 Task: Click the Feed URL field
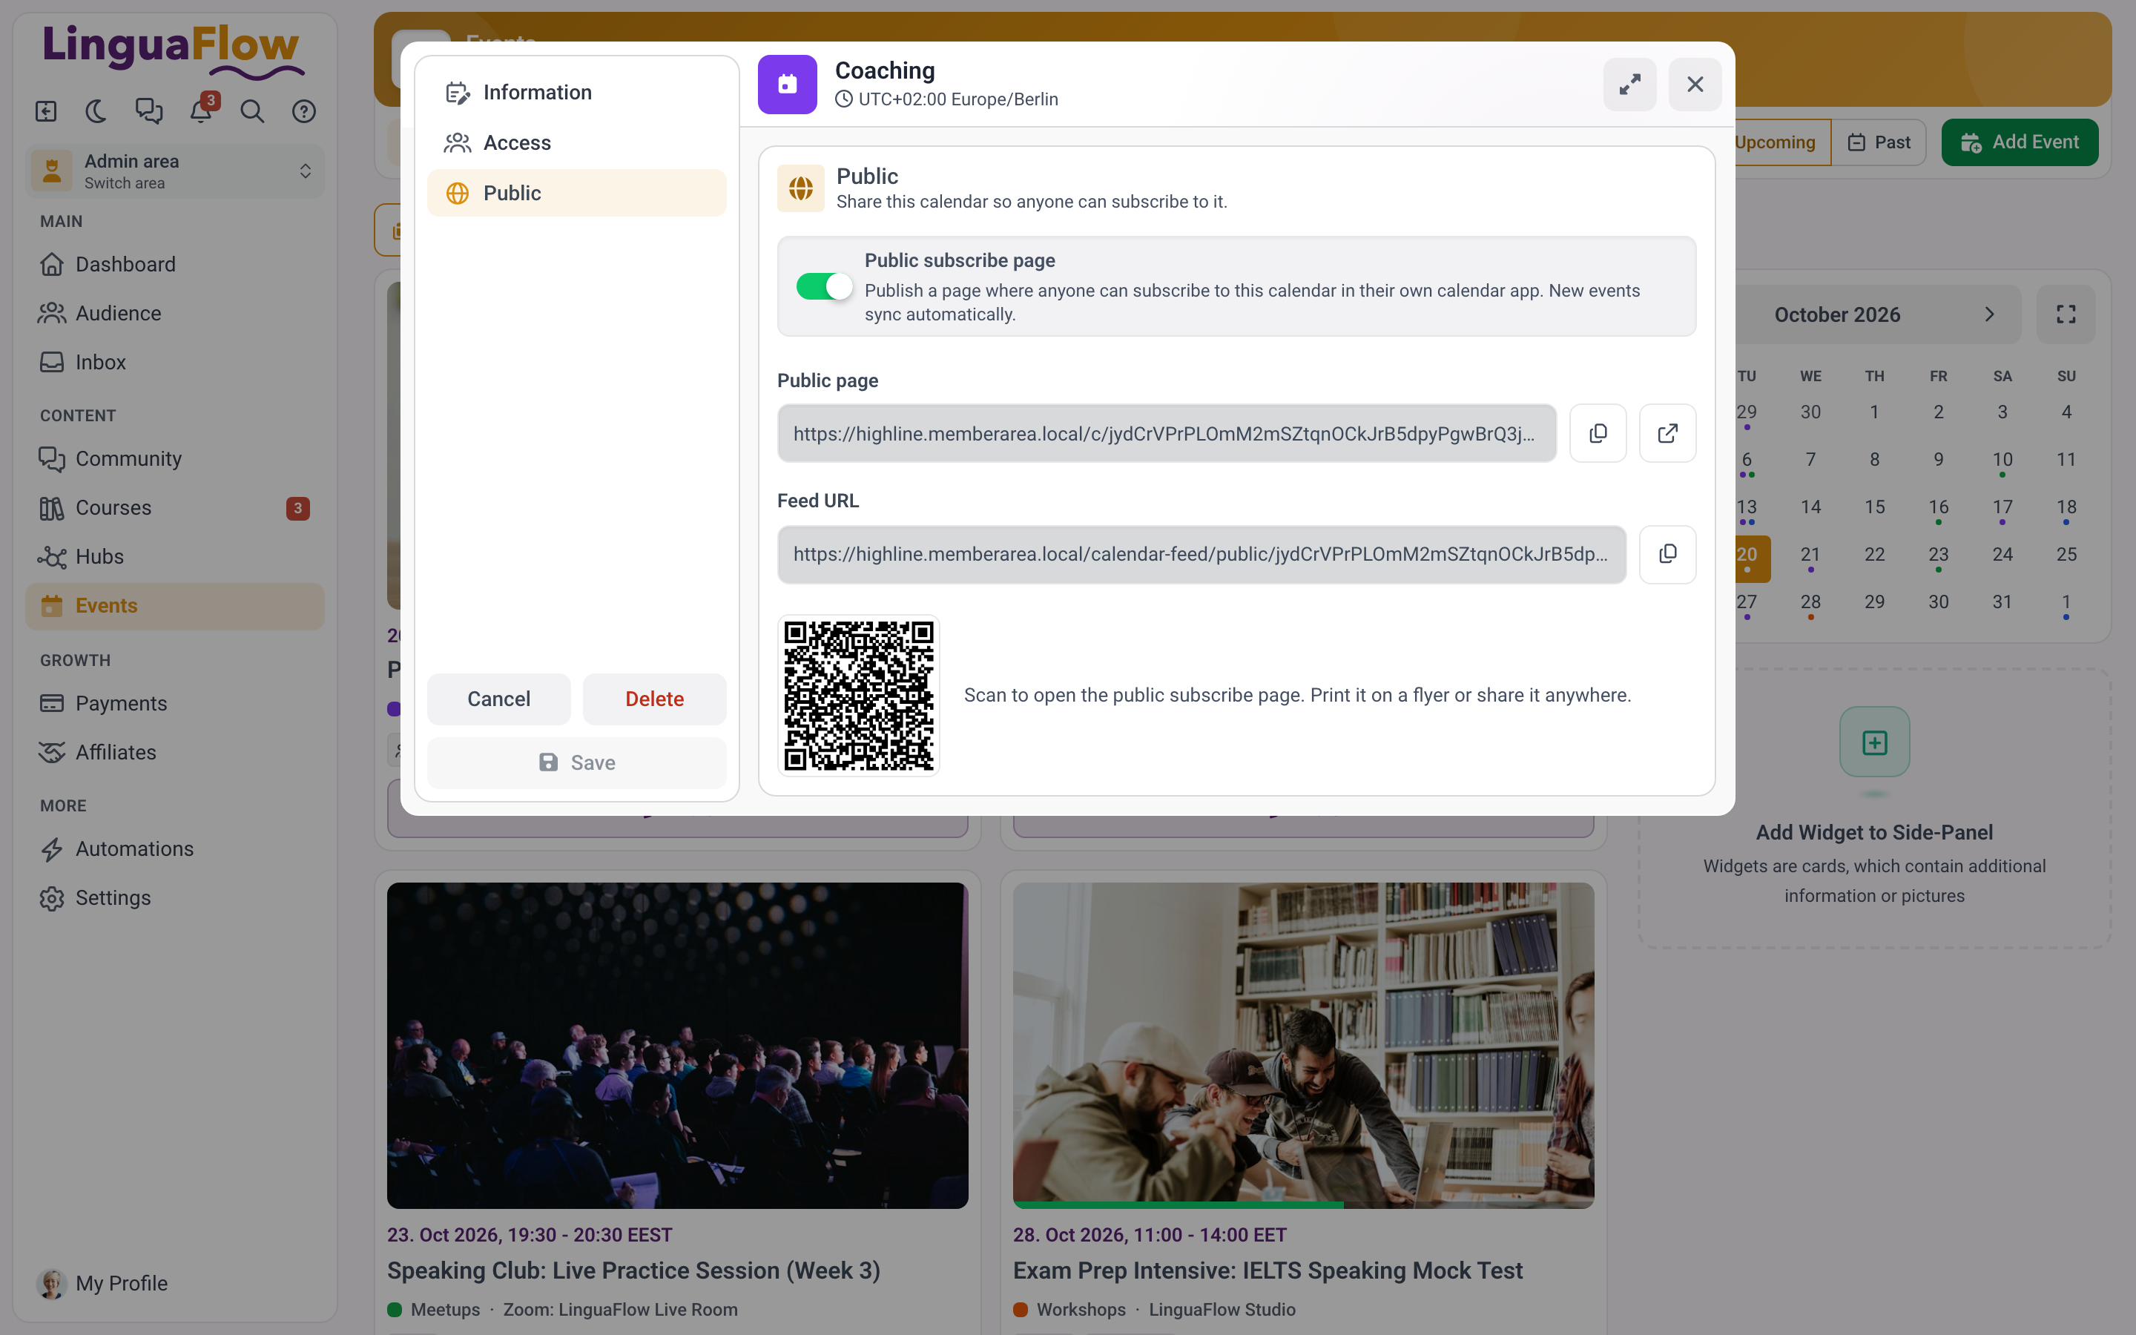pyautogui.click(x=1201, y=555)
